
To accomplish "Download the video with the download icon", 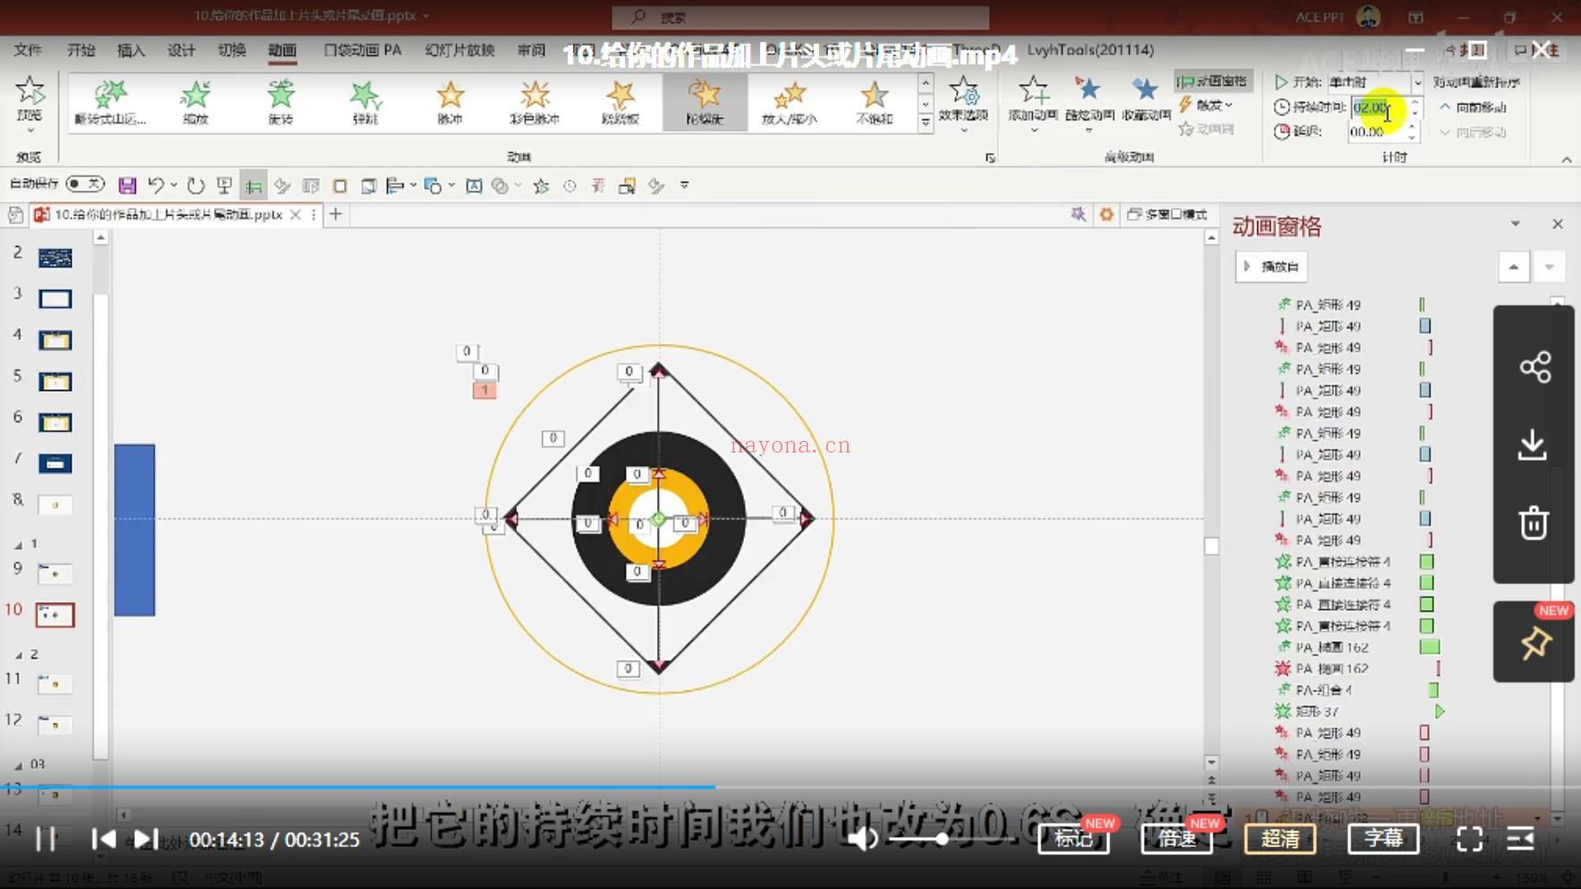I will coord(1534,444).
